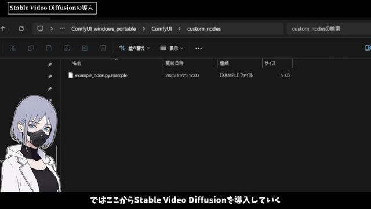Refresh the custom_nodes folder view
371x209 pixels.
pos(21,28)
